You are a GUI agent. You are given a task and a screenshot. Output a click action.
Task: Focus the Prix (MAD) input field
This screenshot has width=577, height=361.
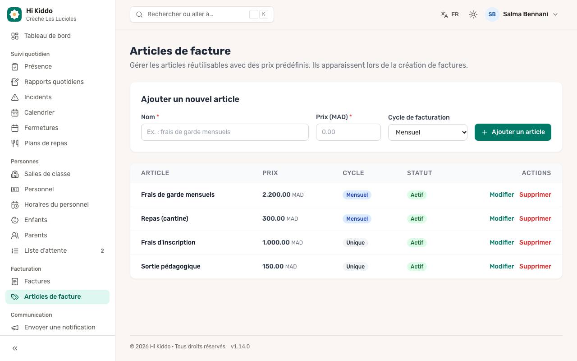coord(348,132)
